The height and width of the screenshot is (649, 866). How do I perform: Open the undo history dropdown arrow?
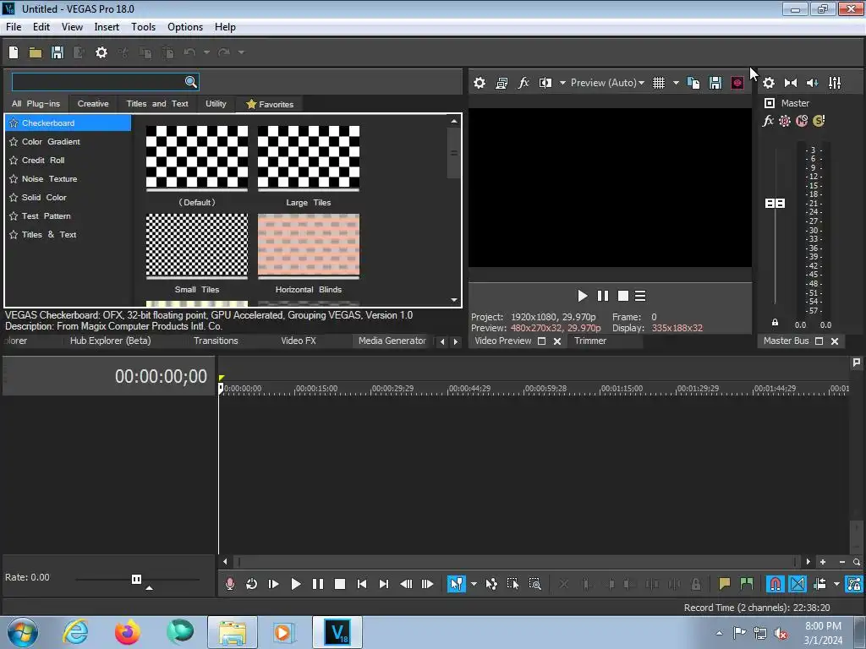[206, 52]
